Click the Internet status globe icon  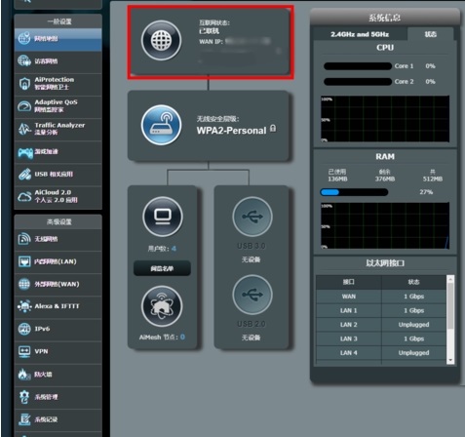click(x=161, y=40)
